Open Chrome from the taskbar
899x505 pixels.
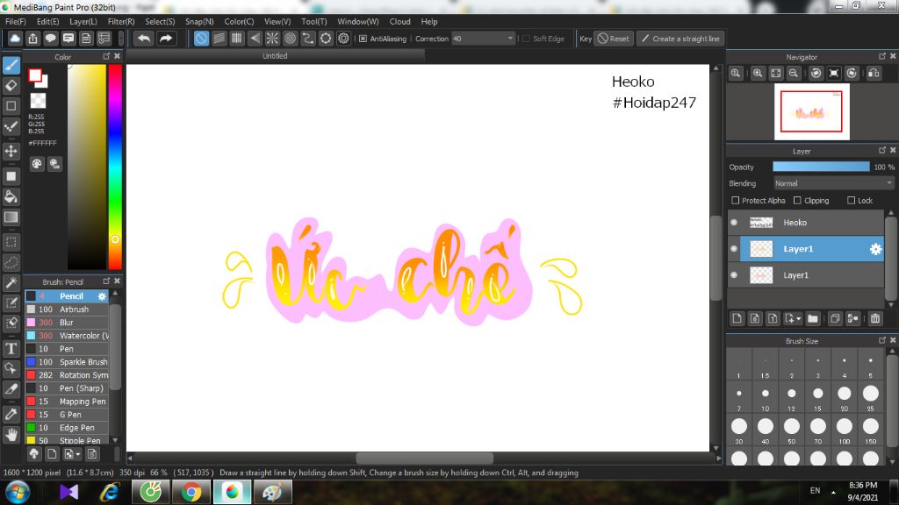191,492
